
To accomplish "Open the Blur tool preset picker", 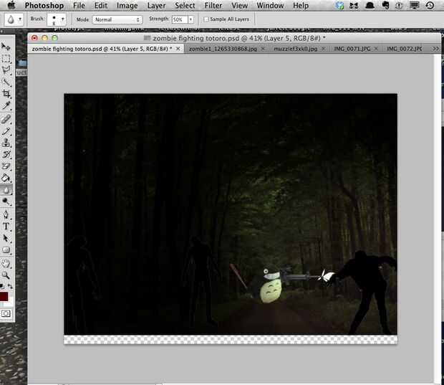I will 13,19.
